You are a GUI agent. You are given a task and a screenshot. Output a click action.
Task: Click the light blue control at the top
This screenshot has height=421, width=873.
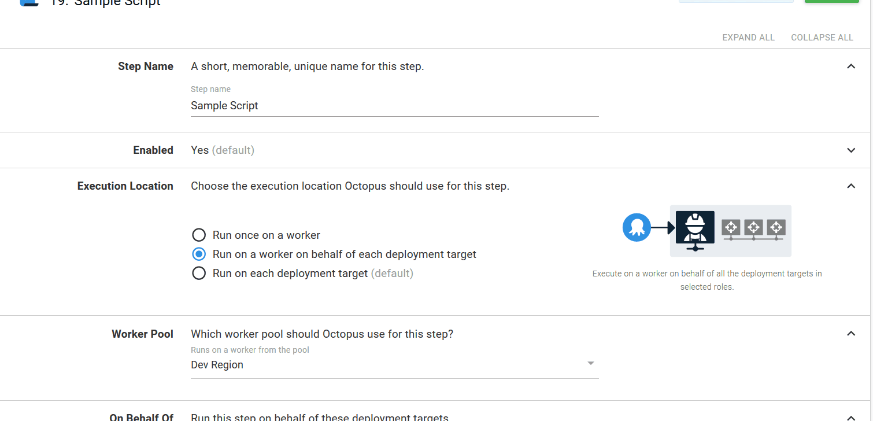735,1
